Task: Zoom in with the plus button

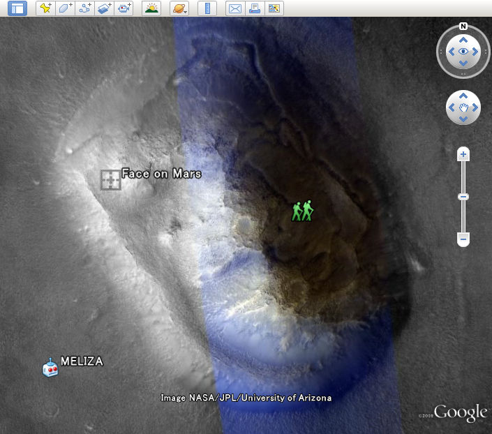Action: pos(463,154)
